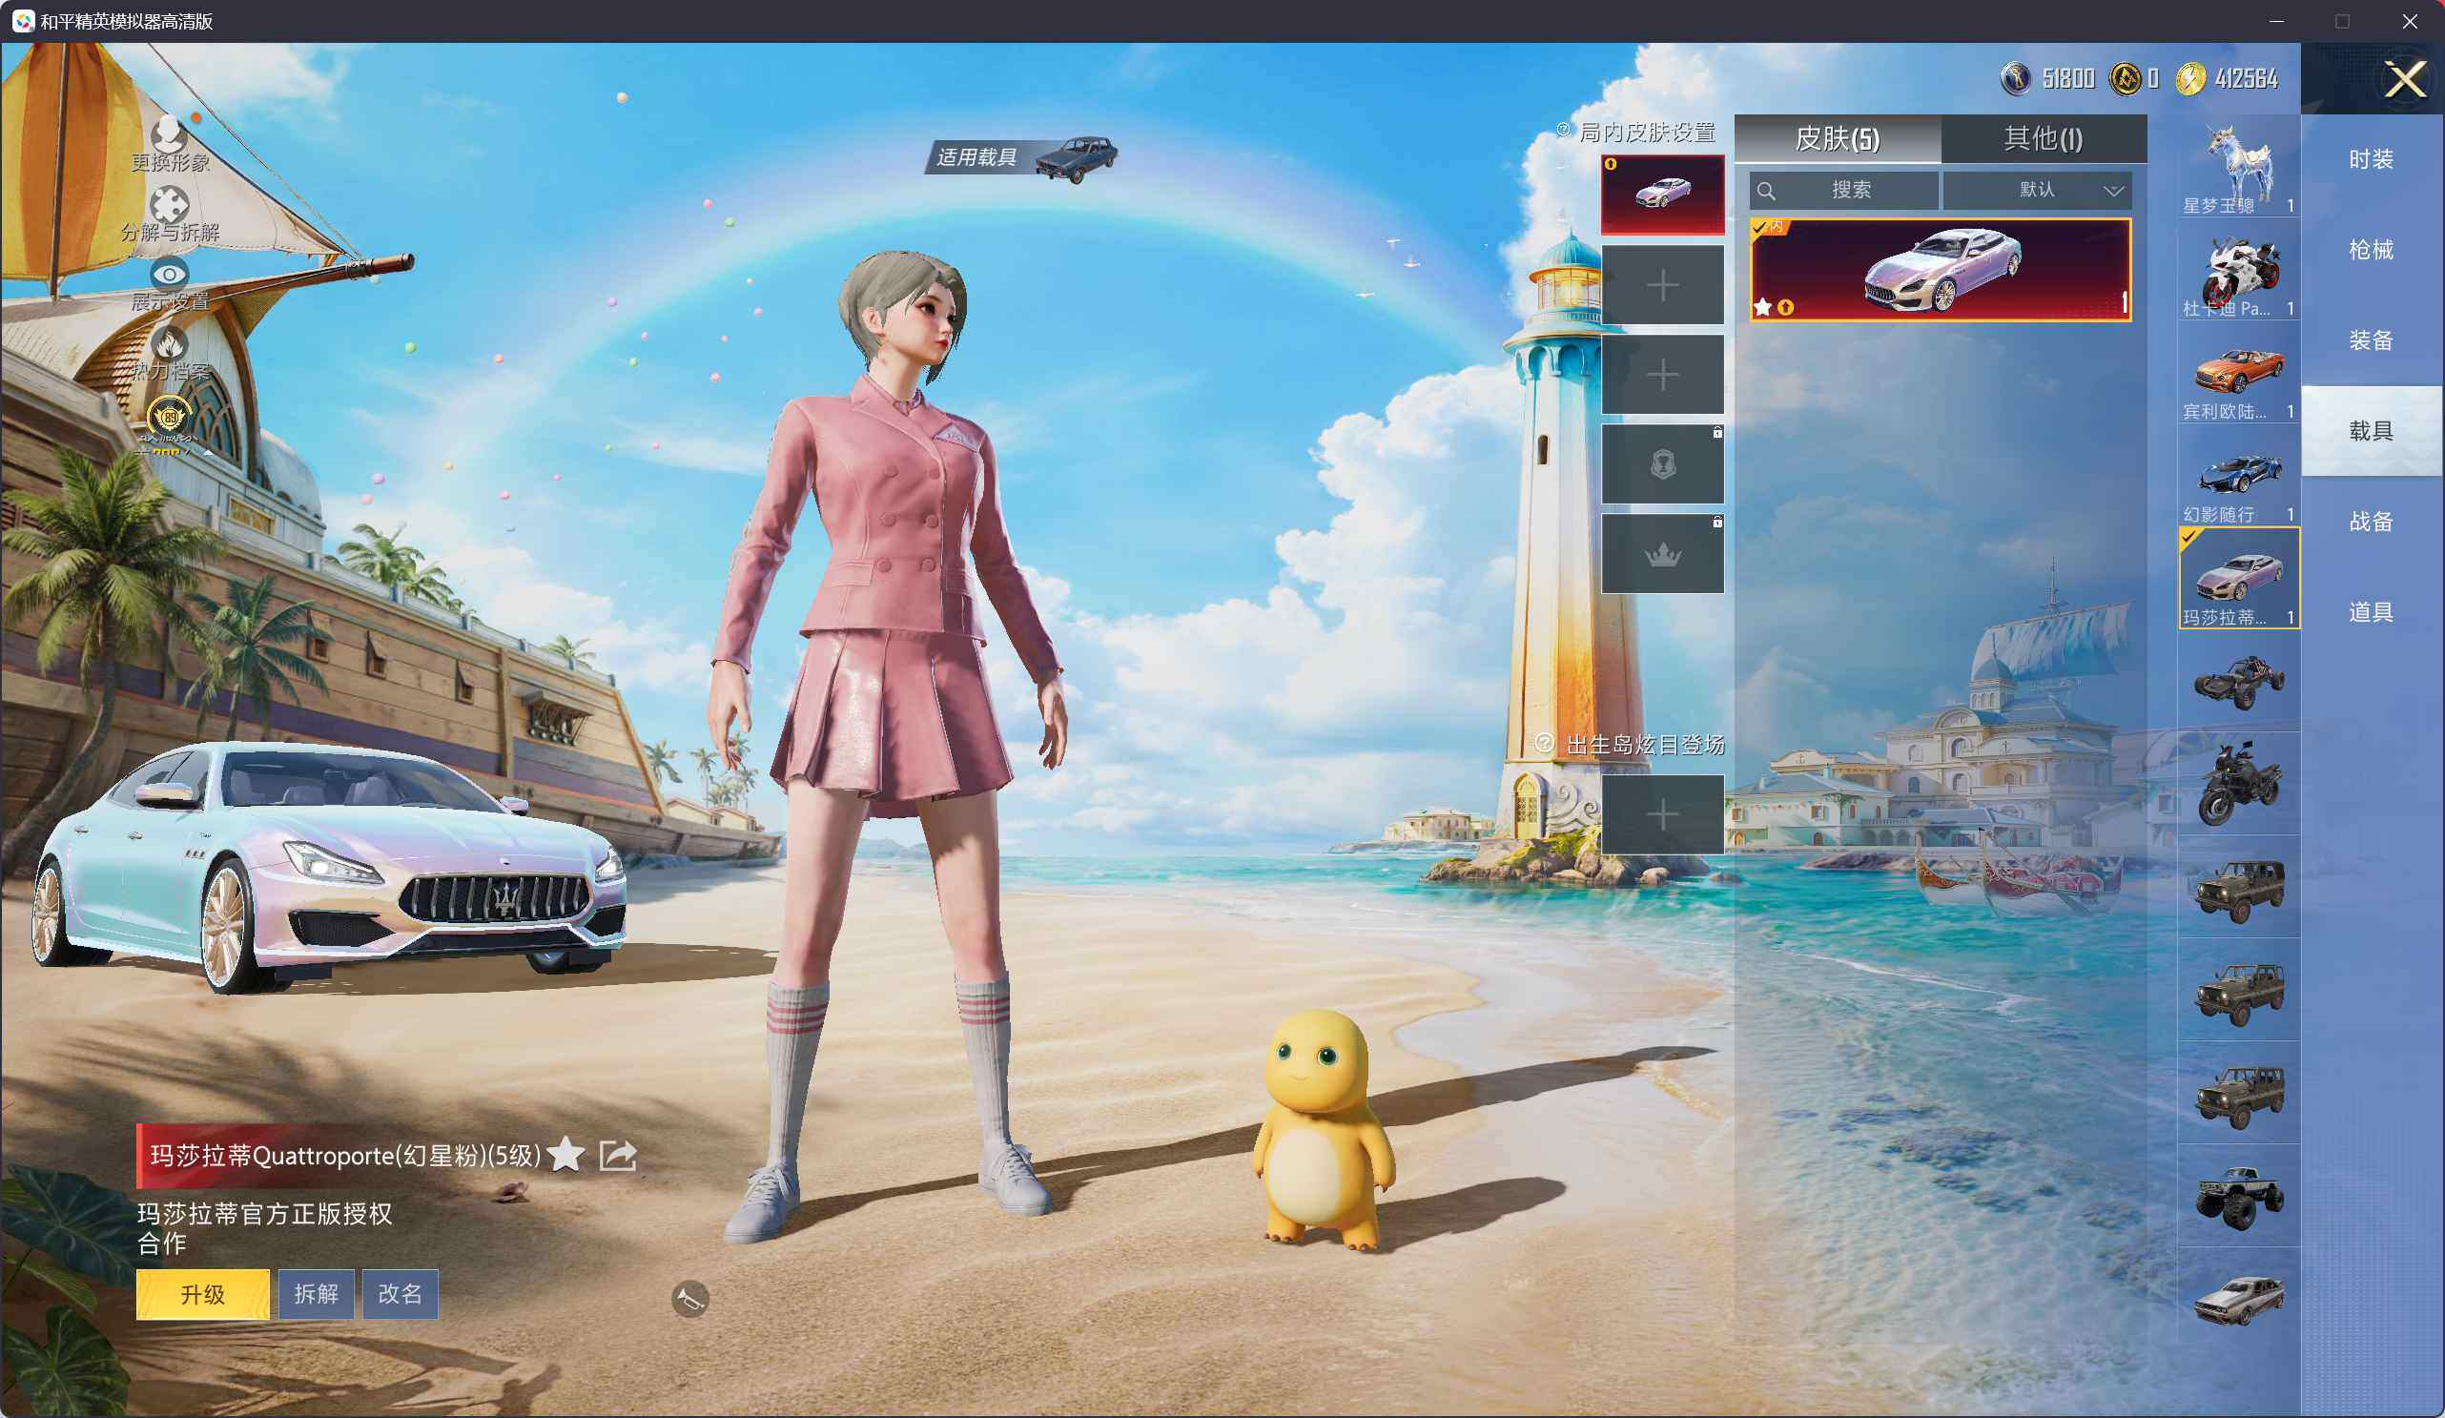Screen dimensions: 2445x1418
Task: Open the 道具 items category
Action: [2372, 612]
